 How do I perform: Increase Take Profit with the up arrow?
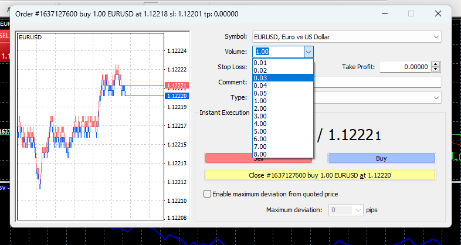point(436,64)
